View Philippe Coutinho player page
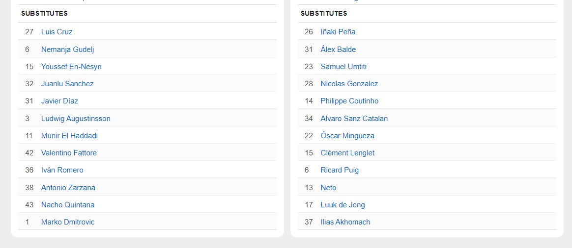 tap(349, 101)
